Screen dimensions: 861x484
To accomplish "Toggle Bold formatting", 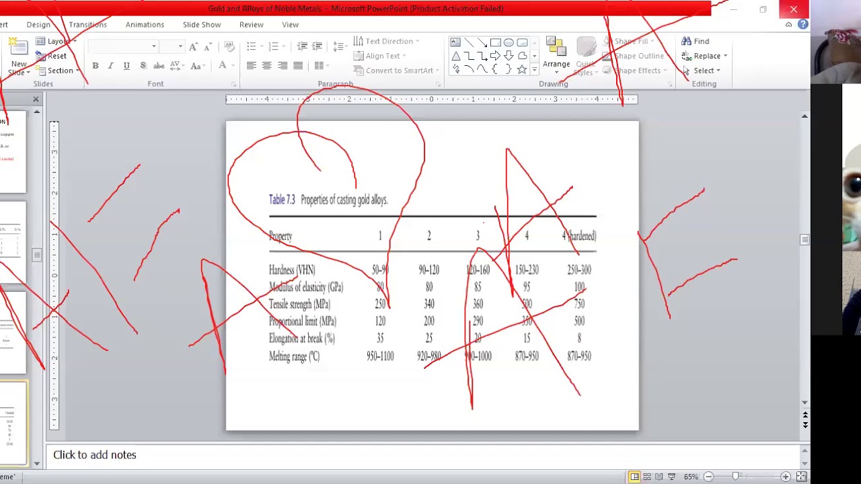I will pos(96,66).
